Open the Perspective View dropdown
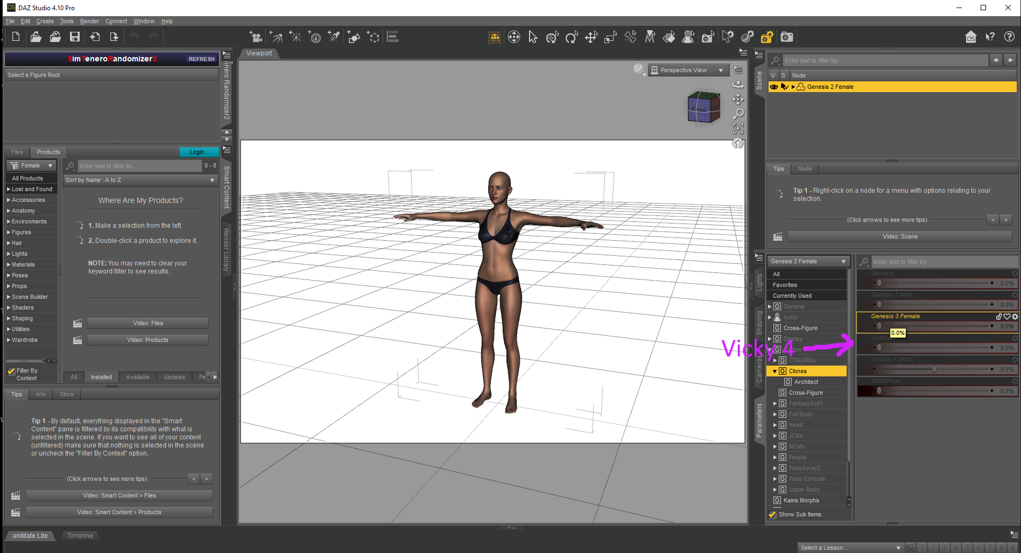1021x553 pixels. tap(688, 70)
